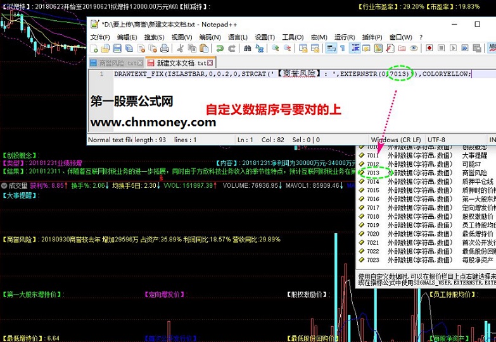
Task: Zoom out using the magnifier minus icon
Action: tap(287, 48)
